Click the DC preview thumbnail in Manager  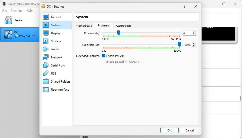(x=218, y=34)
